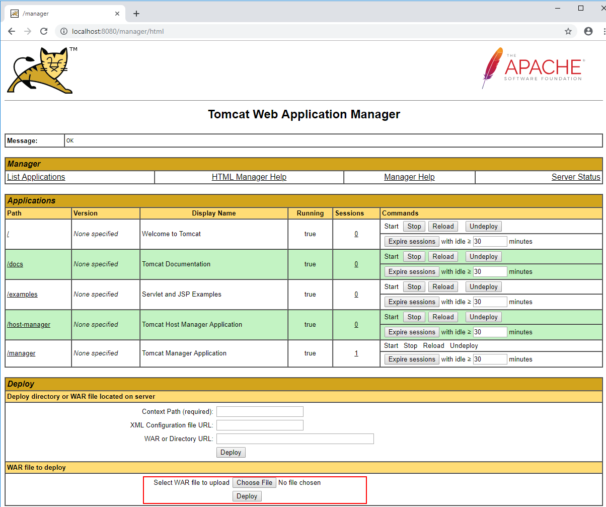Screen dimensions: 606x507
Task: Open the List Applications link
Action: click(36, 177)
